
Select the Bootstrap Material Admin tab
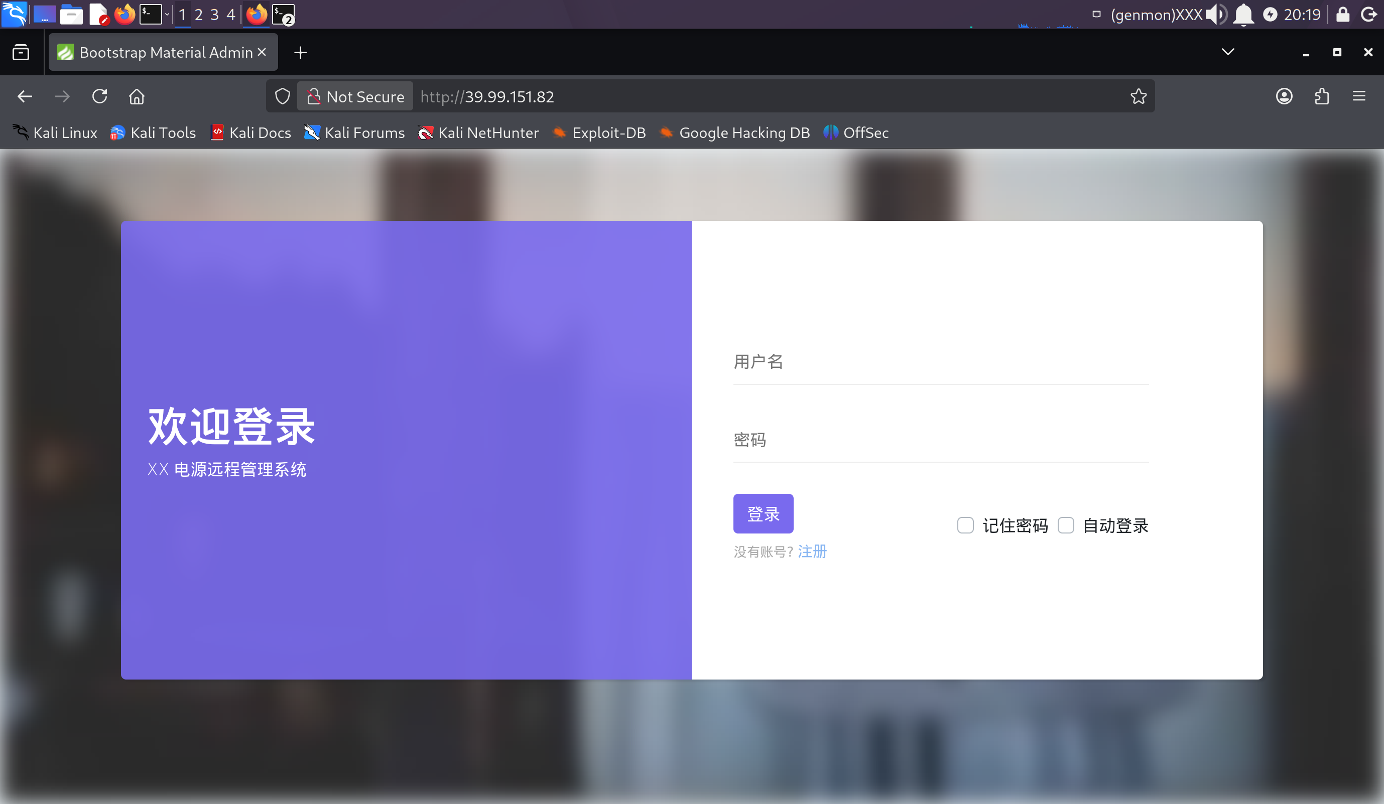tap(163, 52)
